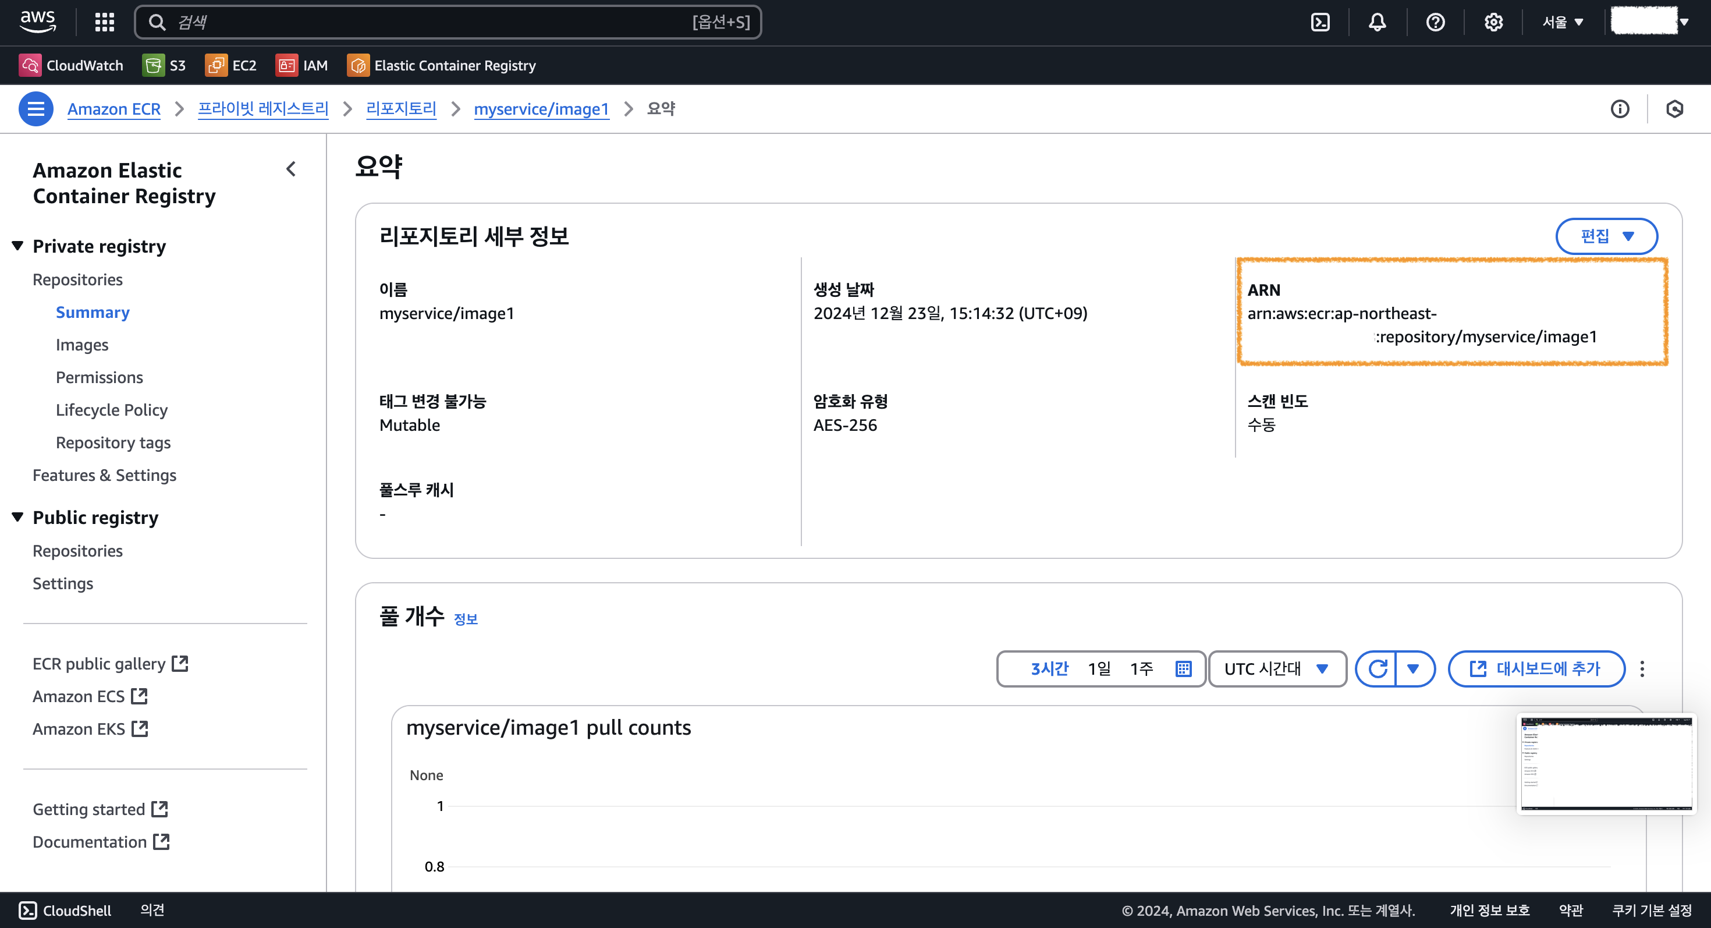Select the 3시간 time range
The width and height of the screenshot is (1711, 928).
pos(1049,668)
